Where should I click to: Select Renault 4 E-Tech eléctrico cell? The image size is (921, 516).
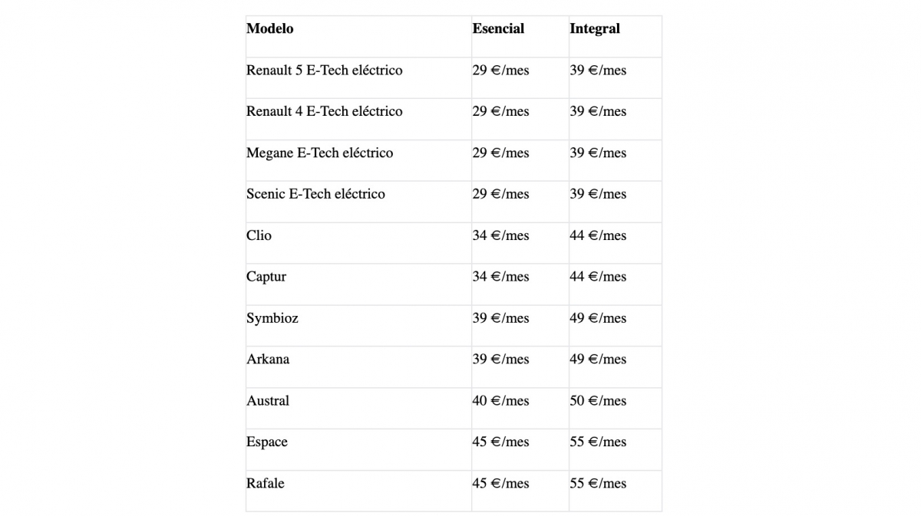[x=324, y=111]
